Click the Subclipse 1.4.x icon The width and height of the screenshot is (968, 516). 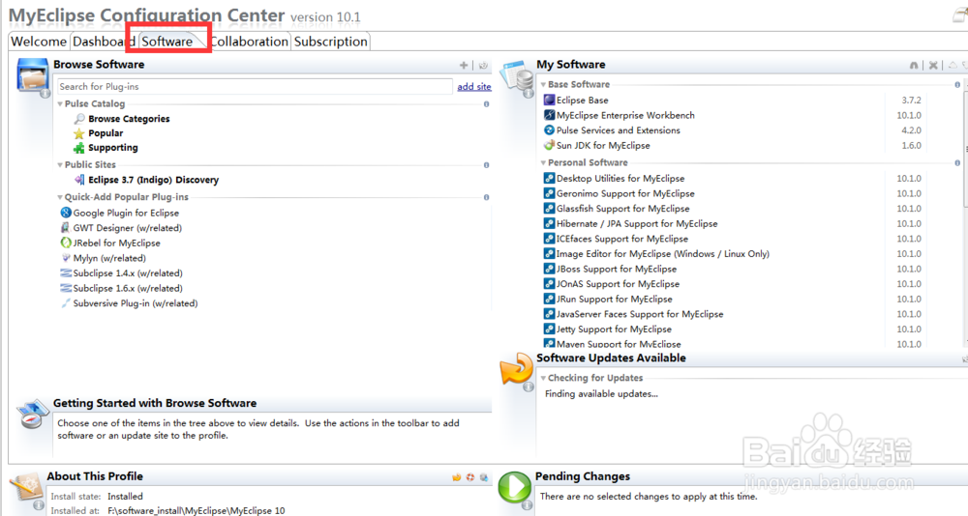click(x=66, y=273)
